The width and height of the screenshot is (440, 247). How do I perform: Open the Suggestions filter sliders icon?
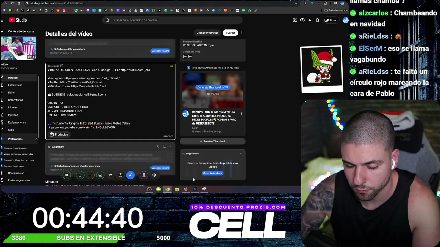pos(164,147)
